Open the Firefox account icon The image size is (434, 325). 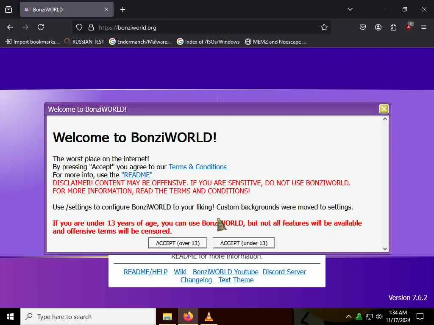coord(378,27)
